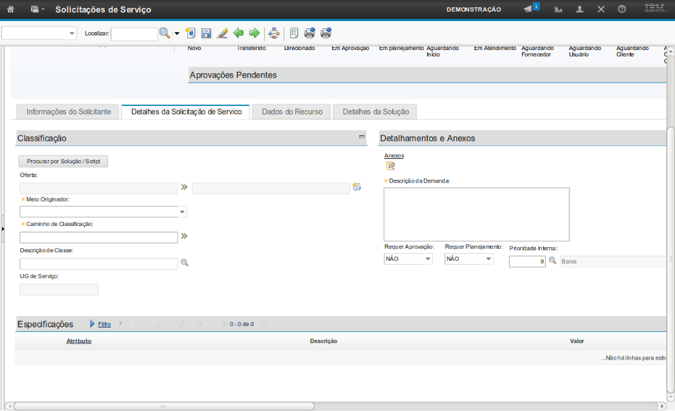Open the Meio Originador dropdown

click(x=182, y=212)
